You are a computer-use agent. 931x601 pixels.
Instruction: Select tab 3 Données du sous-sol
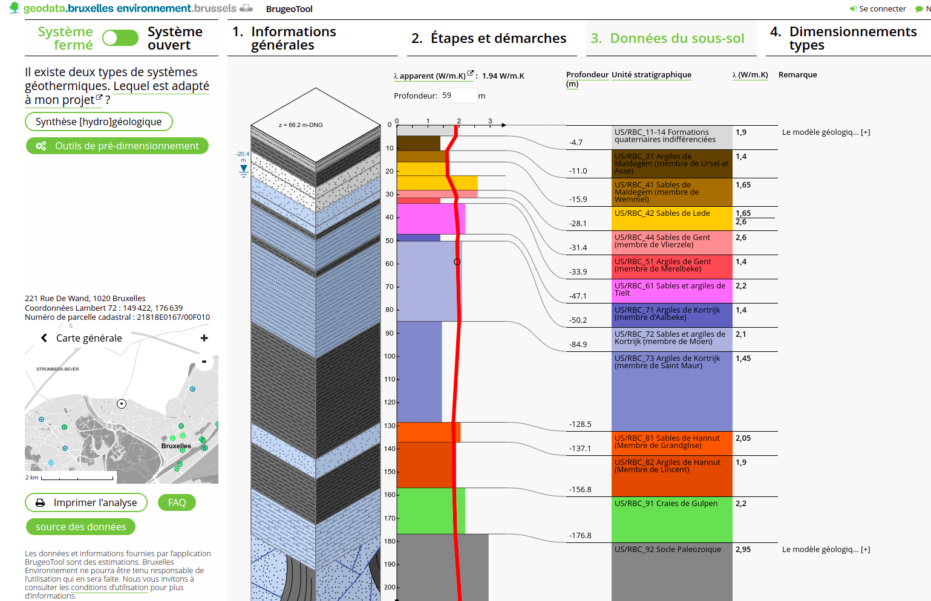point(671,38)
